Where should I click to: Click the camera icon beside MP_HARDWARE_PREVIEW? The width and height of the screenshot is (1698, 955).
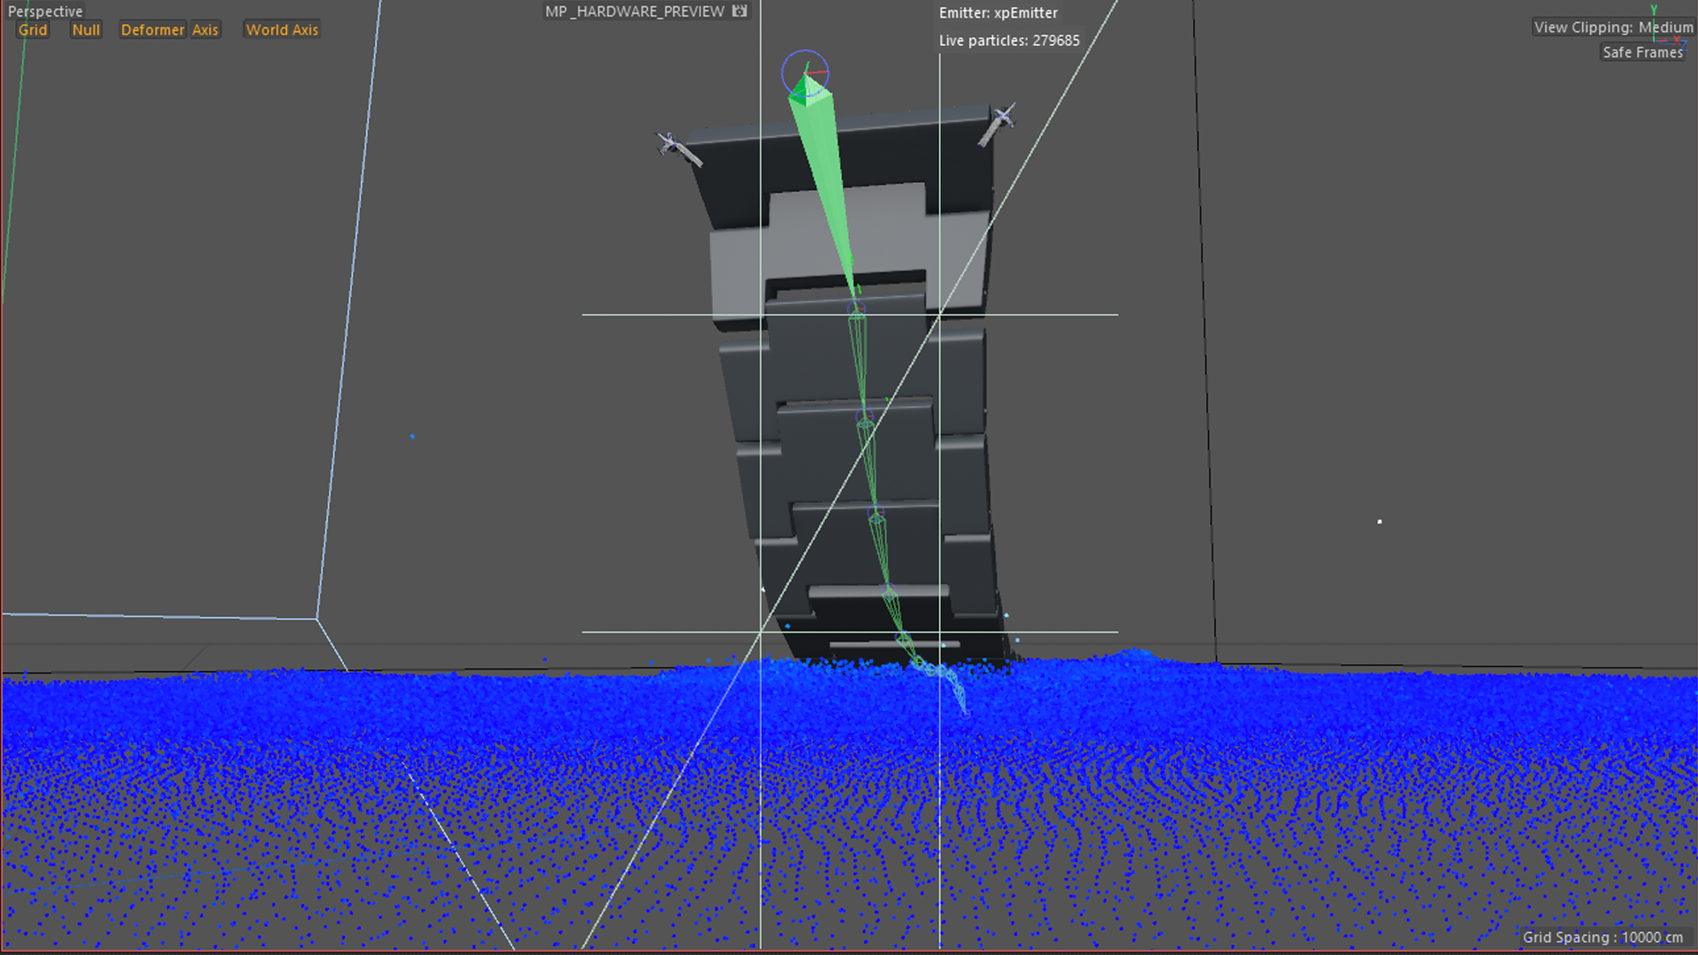click(x=739, y=11)
